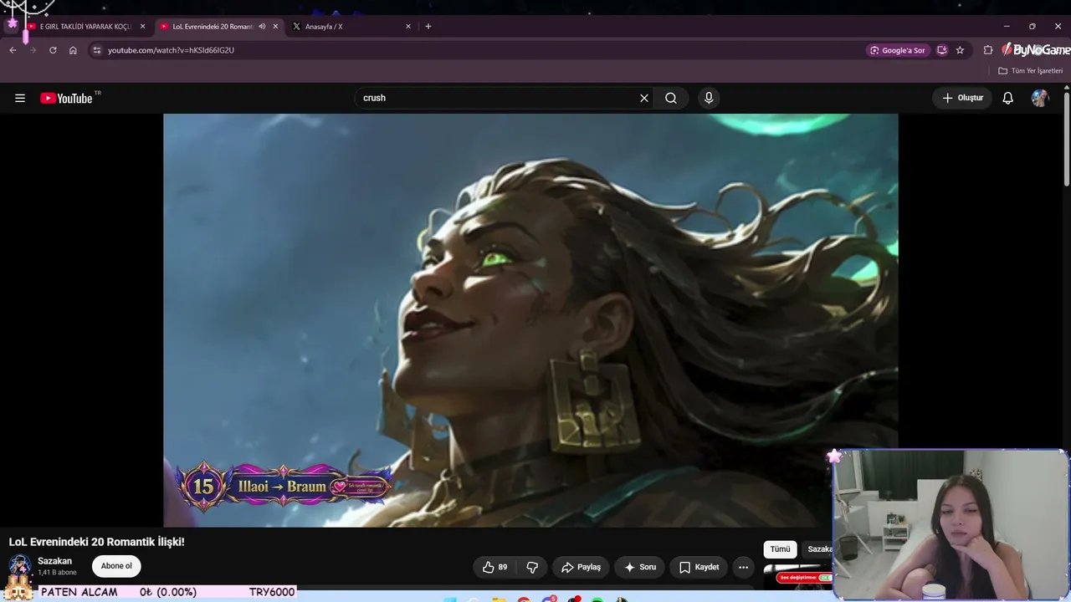Ask about the video with 'Soru'
Viewport: 1071px width, 602px height.
pyautogui.click(x=640, y=567)
